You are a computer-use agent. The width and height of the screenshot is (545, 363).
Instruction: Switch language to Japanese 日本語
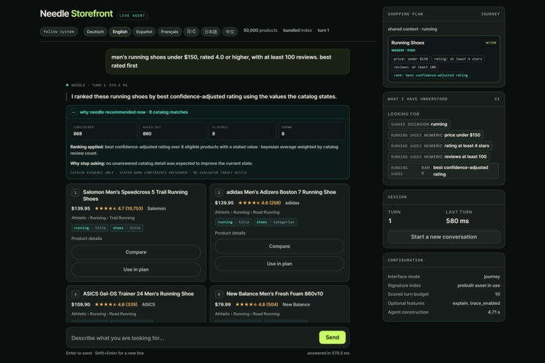(211, 32)
